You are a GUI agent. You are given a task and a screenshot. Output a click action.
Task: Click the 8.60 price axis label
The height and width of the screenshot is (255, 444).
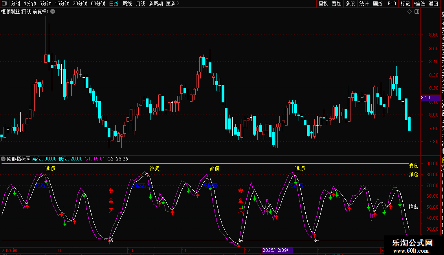click(433, 35)
